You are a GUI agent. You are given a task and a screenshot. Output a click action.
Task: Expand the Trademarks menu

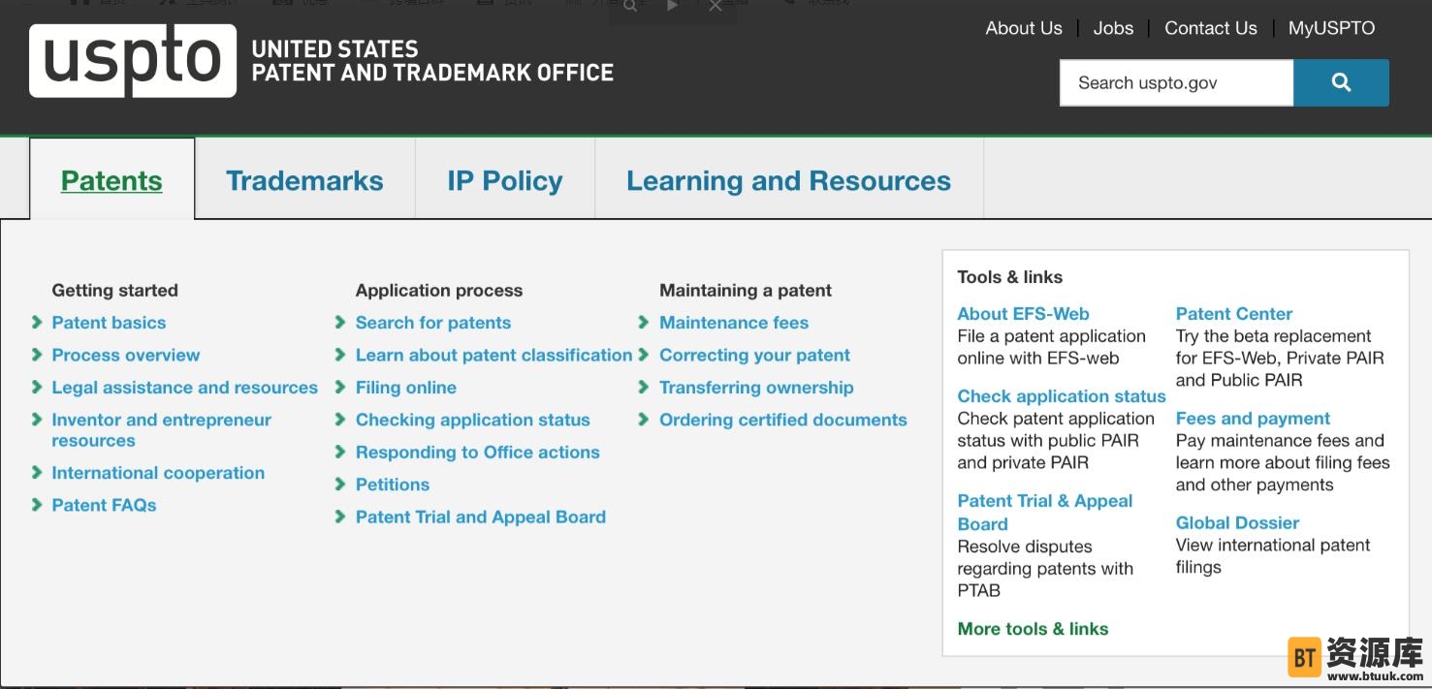304,180
